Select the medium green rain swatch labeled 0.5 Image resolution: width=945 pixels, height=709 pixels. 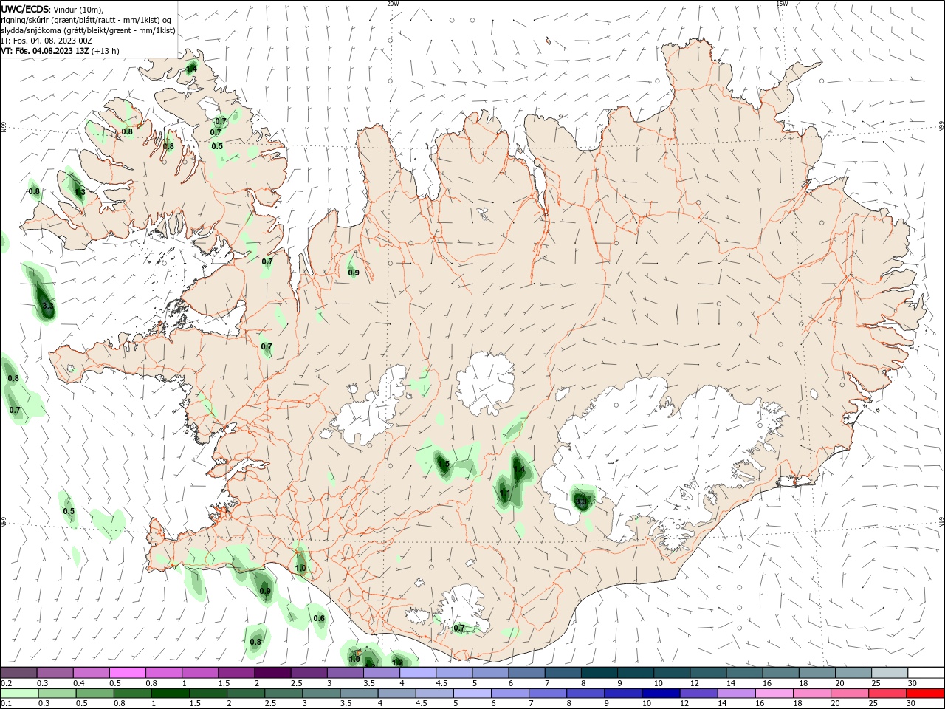tap(94, 693)
